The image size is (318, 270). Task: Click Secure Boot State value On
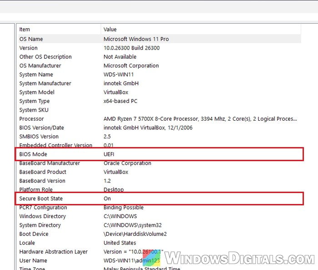[107, 199]
